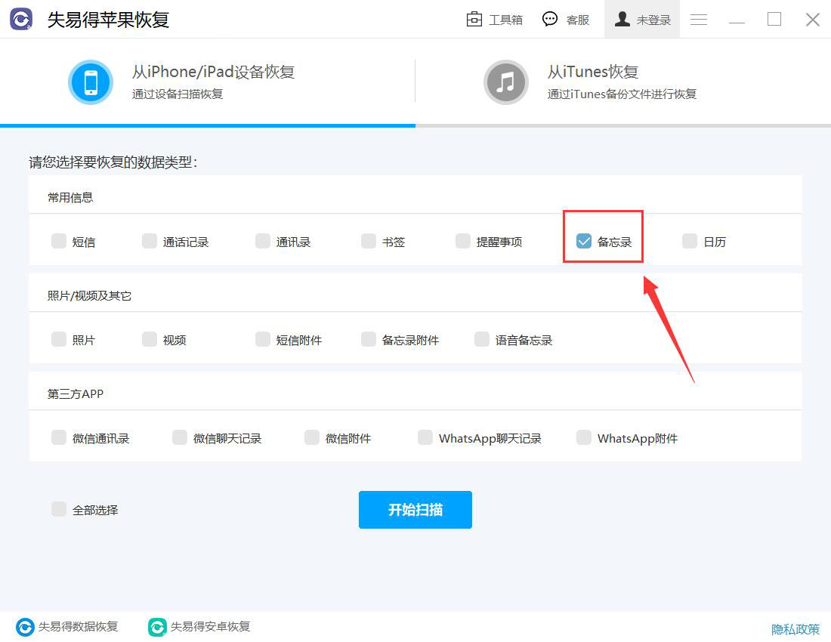Viewport: 831px width, 642px height.
Task: Click the 请您选择要恢复的数据类型 prompt text
Action: point(113,162)
